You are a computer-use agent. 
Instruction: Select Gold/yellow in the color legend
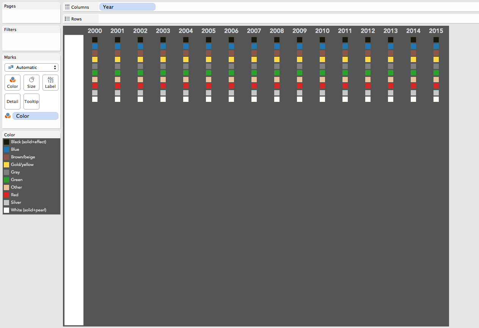(22, 165)
